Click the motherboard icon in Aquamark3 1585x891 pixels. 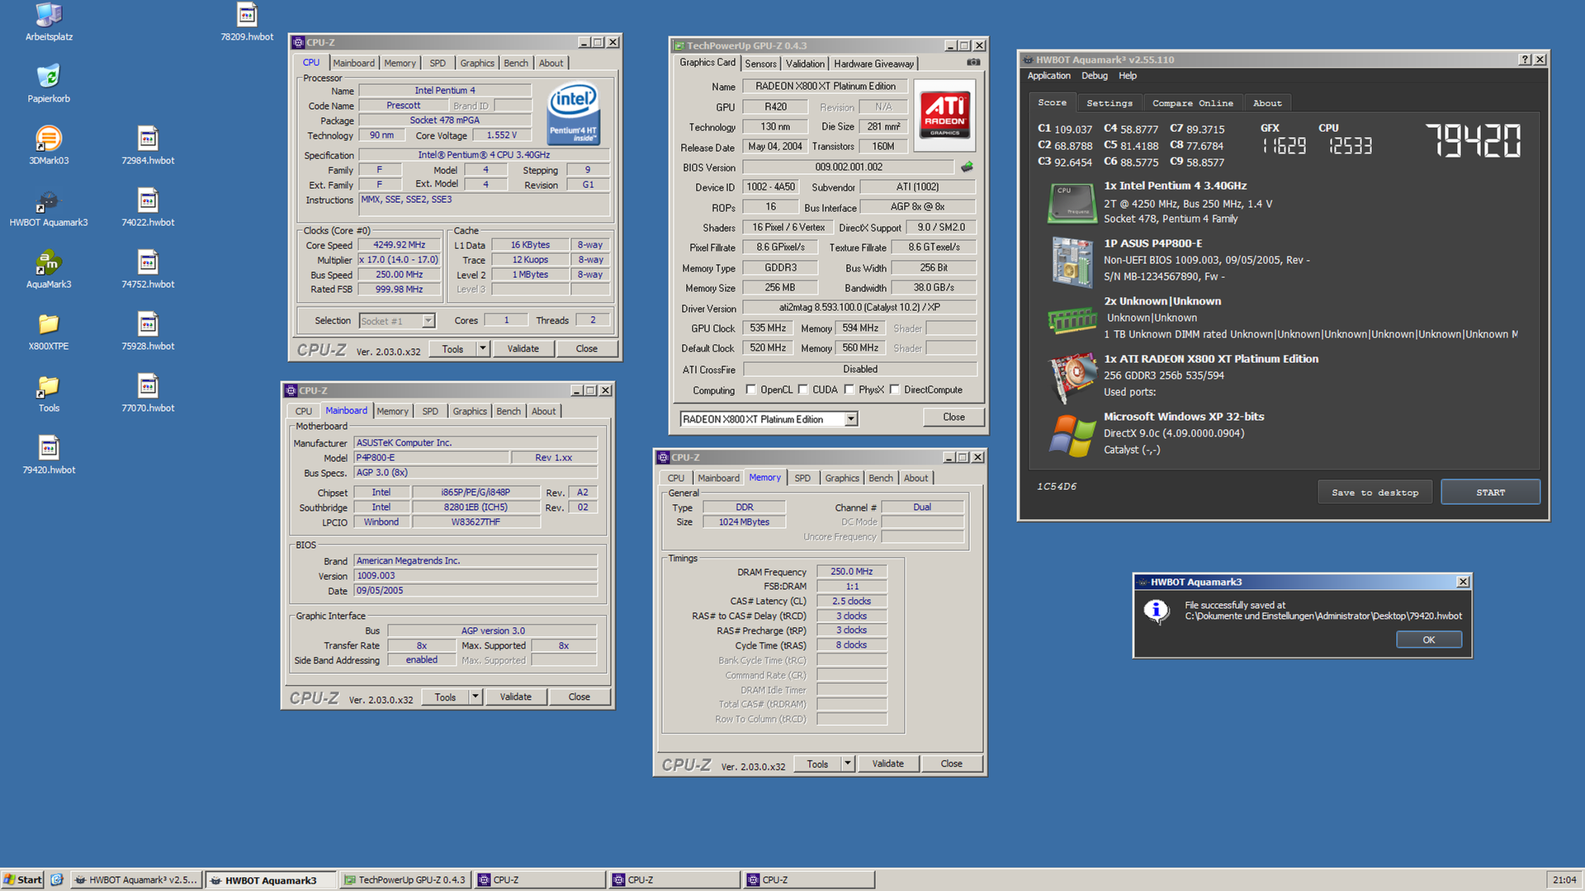click(1072, 262)
